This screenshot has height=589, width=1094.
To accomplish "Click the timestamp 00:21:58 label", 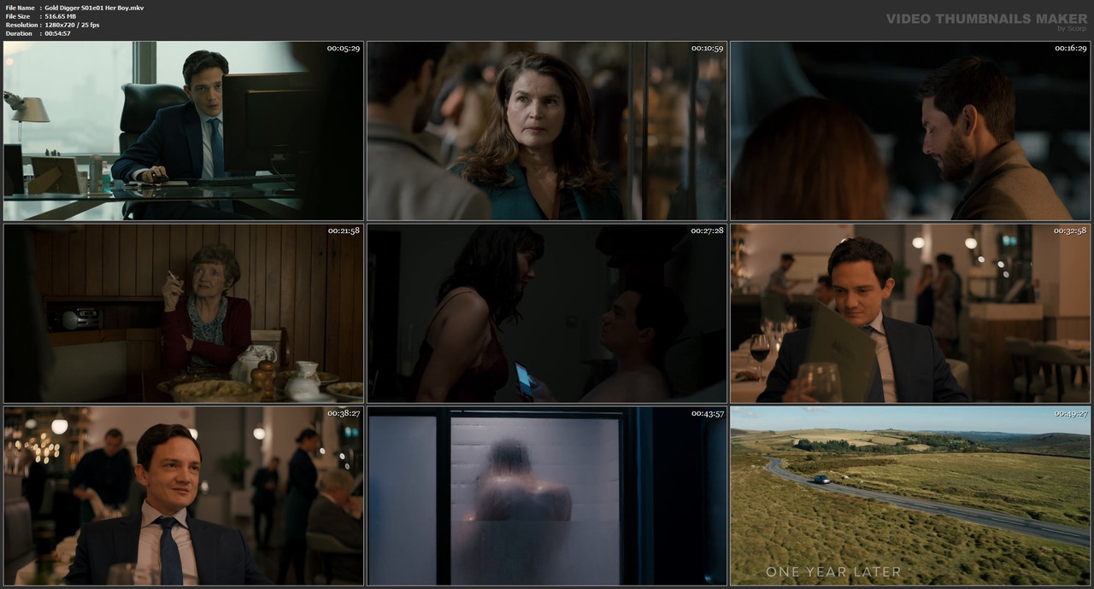I will tap(344, 231).
